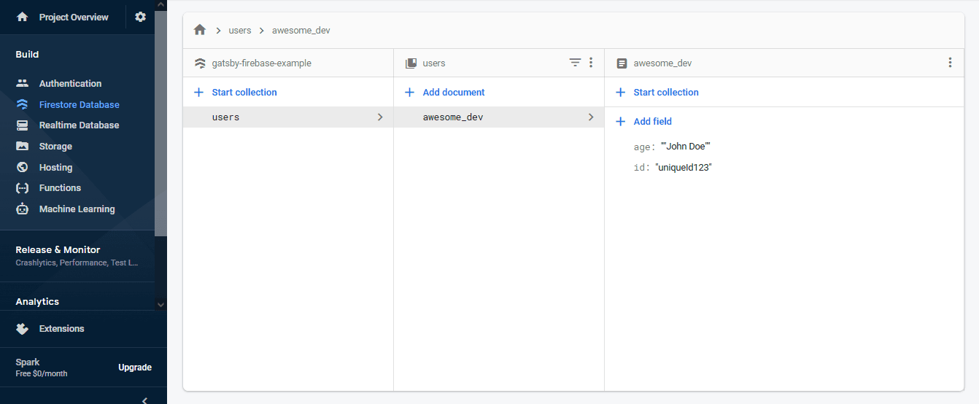The width and height of the screenshot is (979, 404).
Task: Open Project Overview
Action: click(74, 17)
